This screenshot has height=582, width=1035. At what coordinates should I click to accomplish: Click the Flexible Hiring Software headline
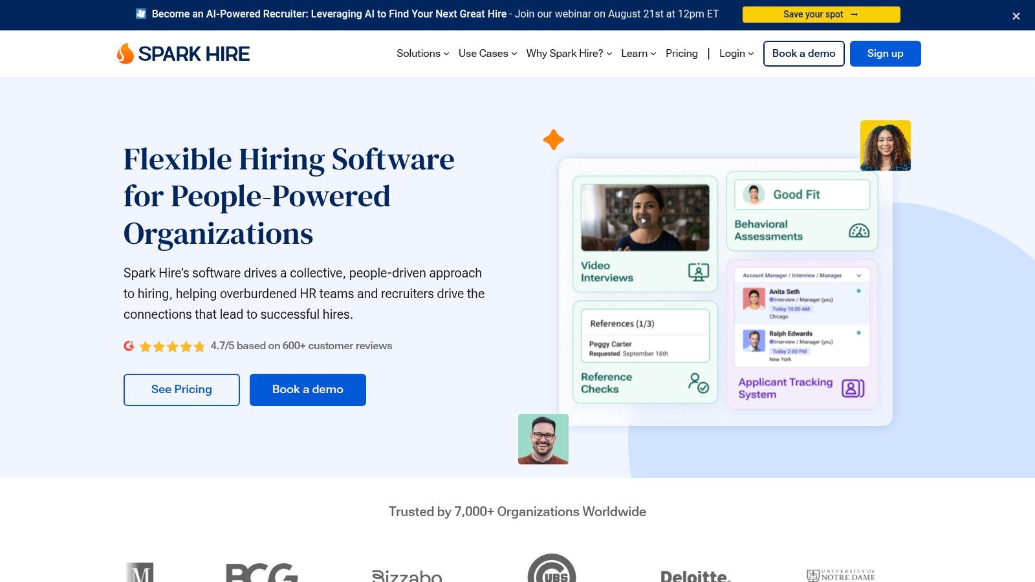(289, 196)
